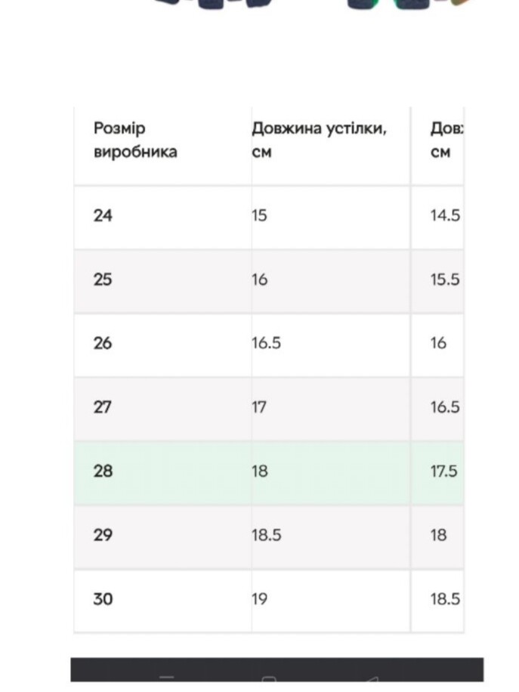
Task: Select manufacturer size 25 cell
Action: (103, 280)
